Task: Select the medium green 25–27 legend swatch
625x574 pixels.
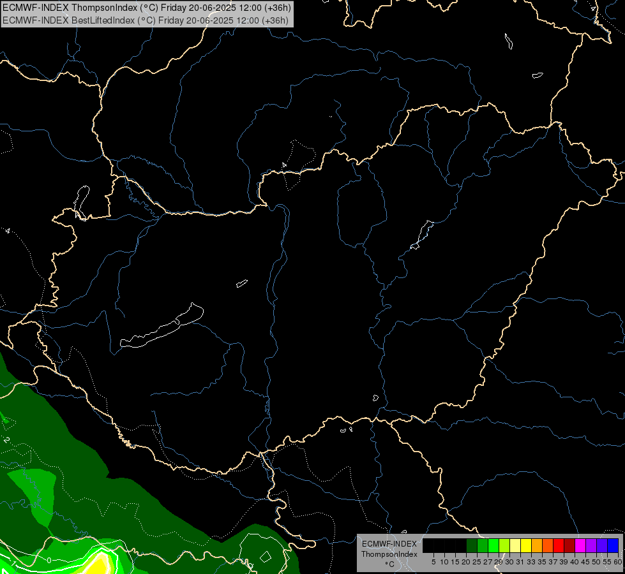Action: click(483, 545)
